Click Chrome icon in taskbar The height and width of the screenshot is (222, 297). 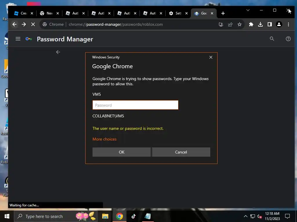point(119,216)
